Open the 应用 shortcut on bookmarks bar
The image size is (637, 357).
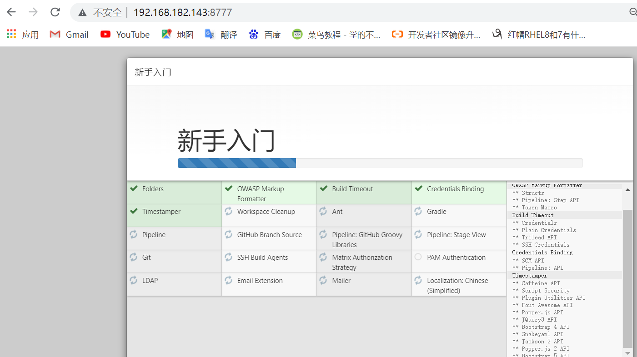click(x=11, y=34)
